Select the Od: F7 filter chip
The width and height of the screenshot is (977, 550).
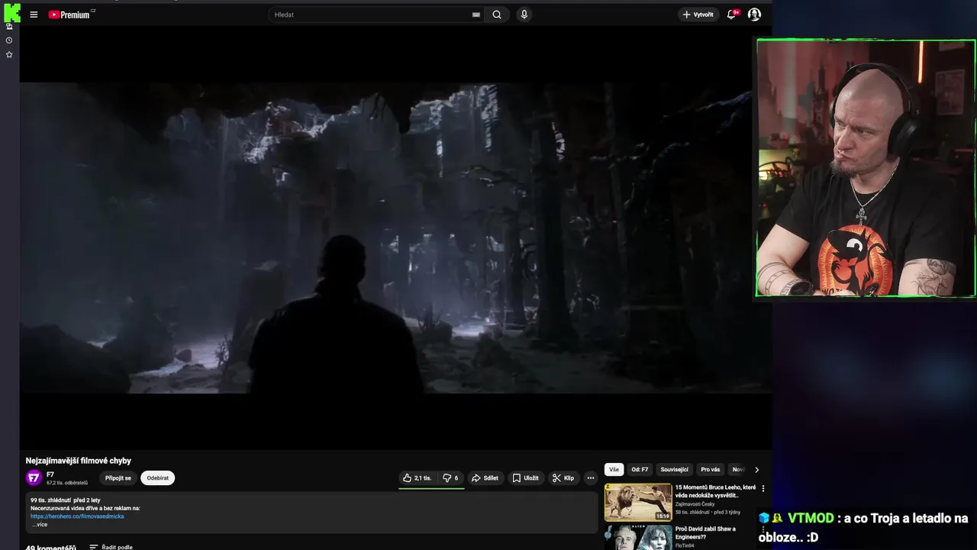[x=640, y=470]
